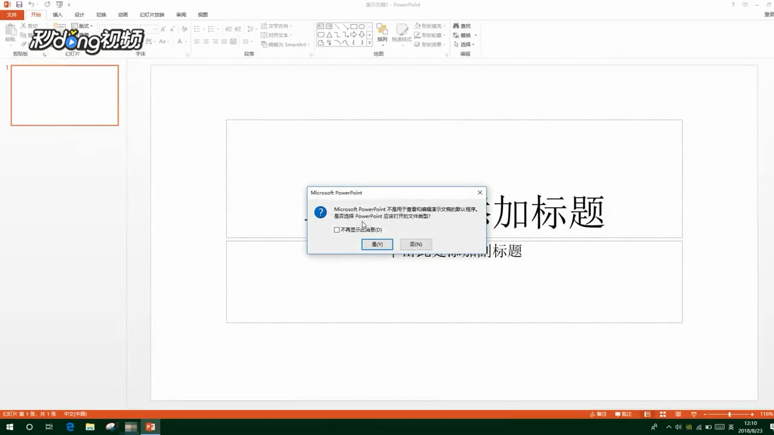Open the 段落 group dialog launcher

click(x=311, y=55)
